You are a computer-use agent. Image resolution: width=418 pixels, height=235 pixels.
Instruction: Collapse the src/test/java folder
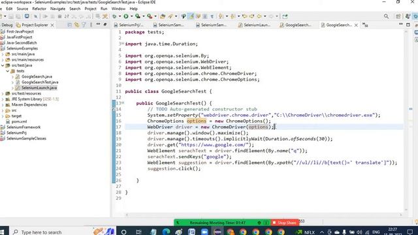(3, 65)
